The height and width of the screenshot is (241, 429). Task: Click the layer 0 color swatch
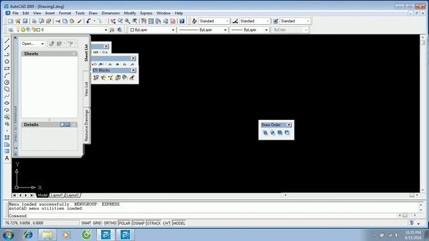click(x=39, y=29)
